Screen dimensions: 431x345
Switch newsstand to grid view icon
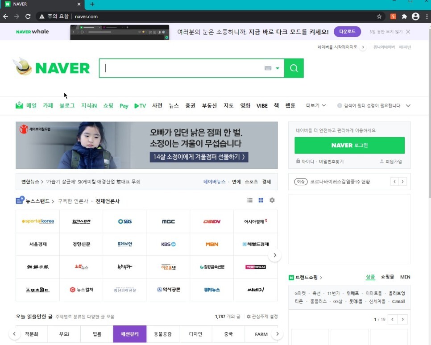(x=261, y=200)
